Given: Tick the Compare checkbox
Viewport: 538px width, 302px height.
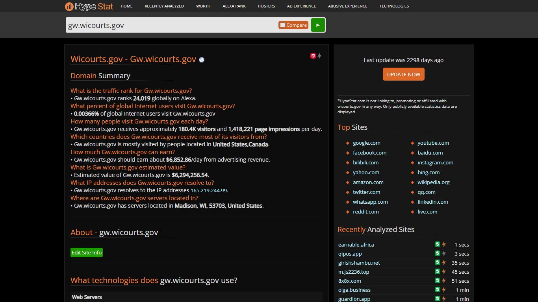Looking at the screenshot, I should (282, 25).
